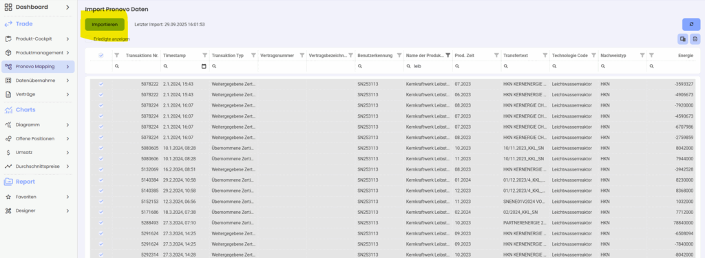Sort by the Transfertext column header text

(x=515, y=55)
